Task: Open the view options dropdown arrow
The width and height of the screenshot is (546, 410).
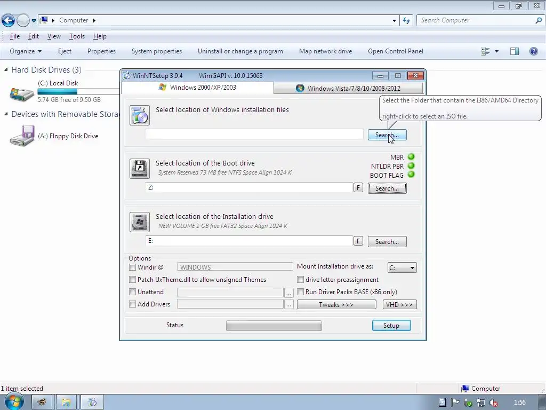Action: click(496, 51)
